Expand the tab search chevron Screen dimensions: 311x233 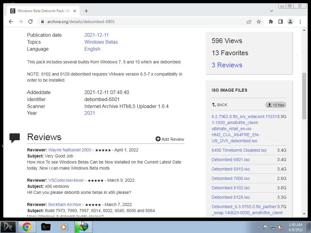272,11
